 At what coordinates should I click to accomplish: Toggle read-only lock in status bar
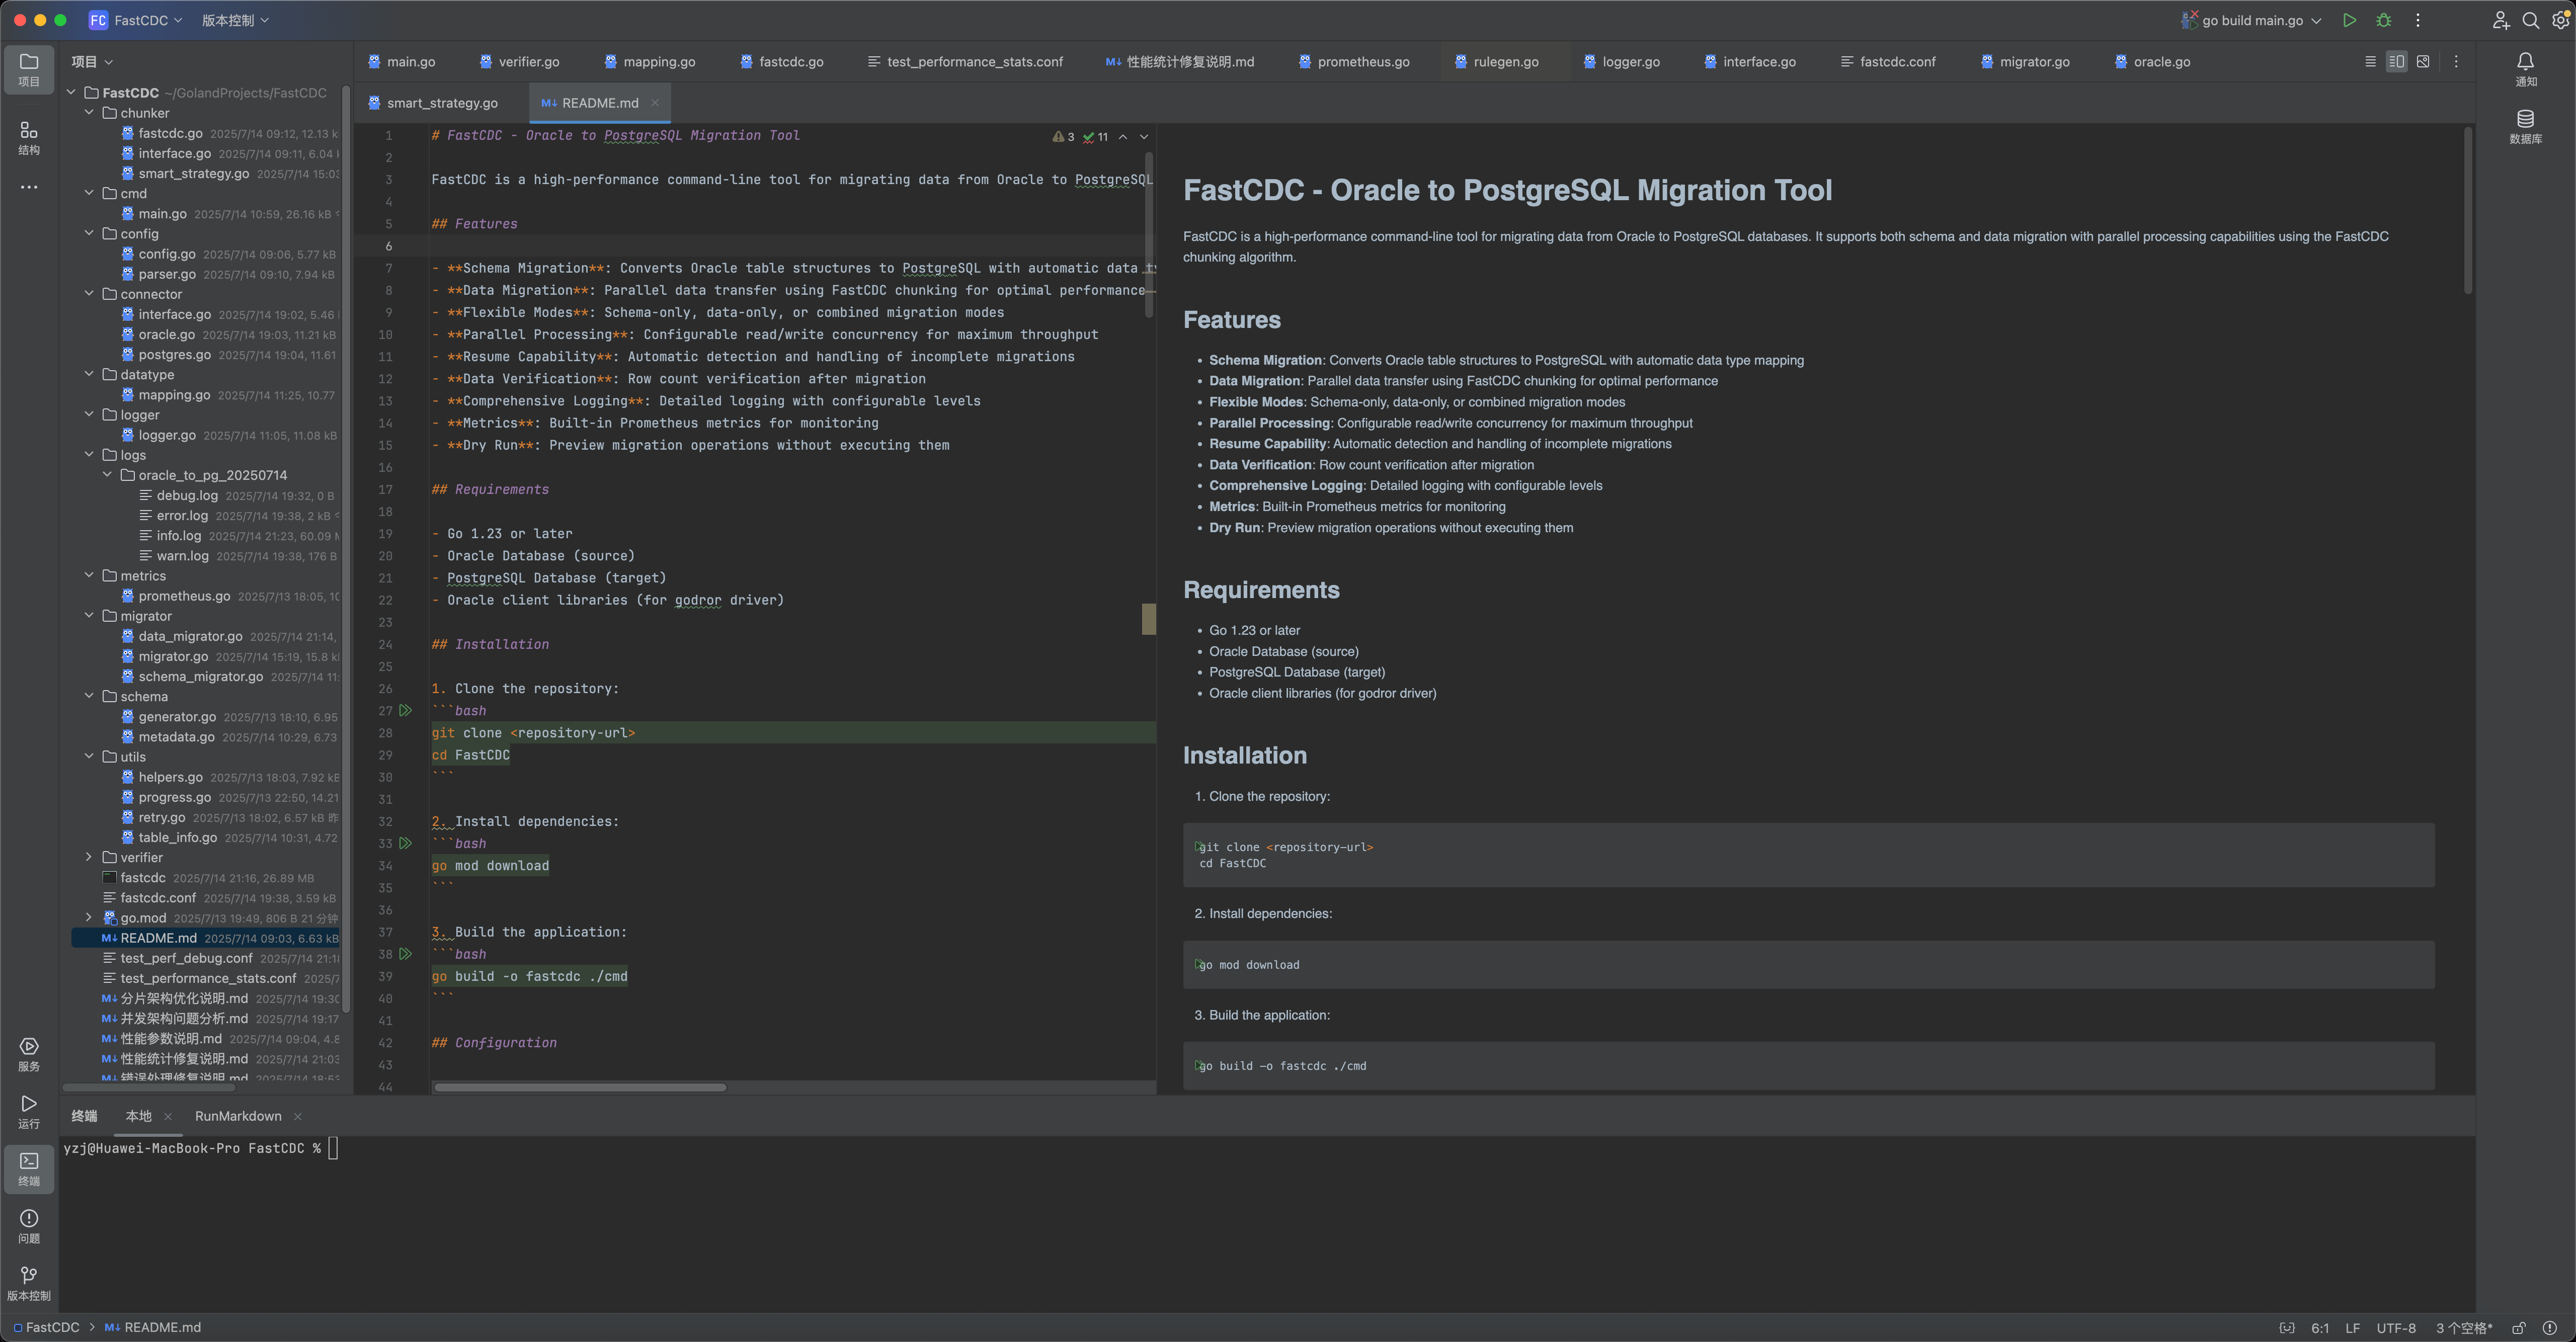coord(2519,1328)
